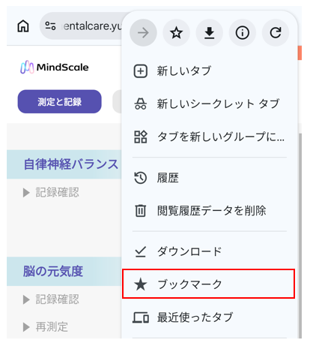The width and height of the screenshot is (316, 352).
Task: Open 最近使ったタブ recent tabs
Action: (x=209, y=317)
